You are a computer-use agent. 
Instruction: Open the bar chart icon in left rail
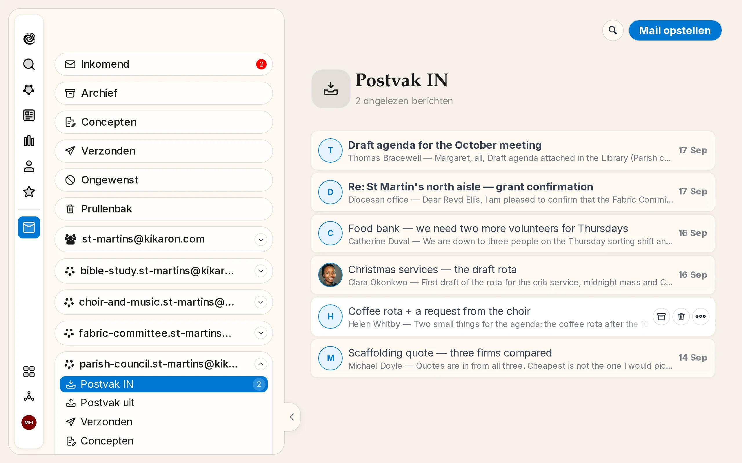[29, 141]
